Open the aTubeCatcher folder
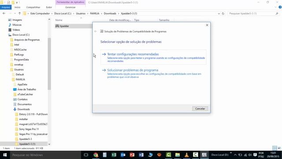 point(25,94)
